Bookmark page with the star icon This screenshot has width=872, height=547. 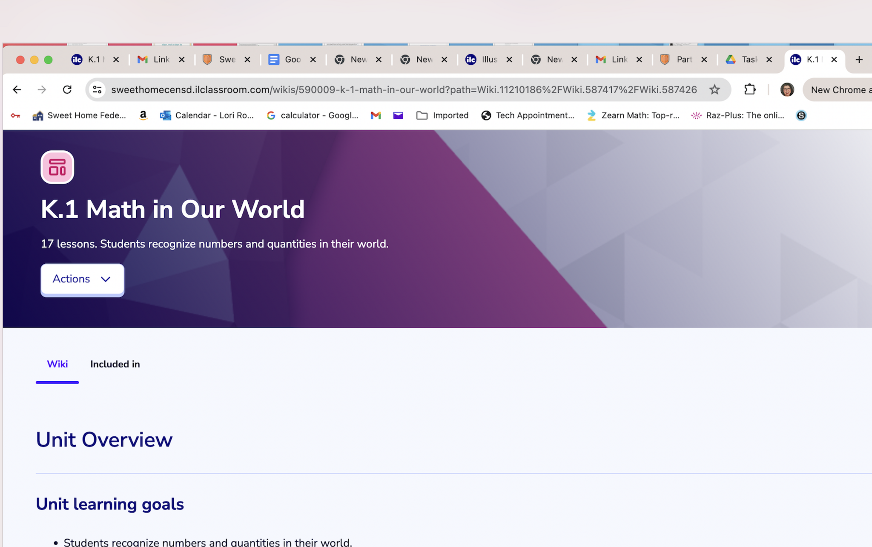coord(714,89)
